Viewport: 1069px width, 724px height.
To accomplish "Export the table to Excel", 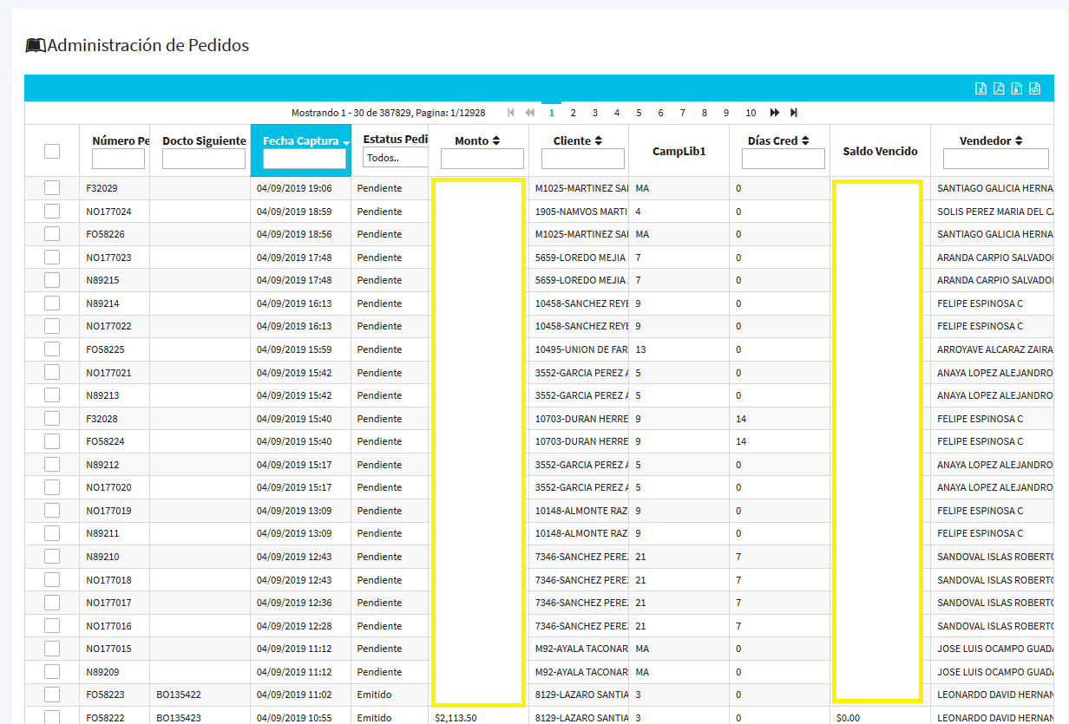I will point(980,88).
